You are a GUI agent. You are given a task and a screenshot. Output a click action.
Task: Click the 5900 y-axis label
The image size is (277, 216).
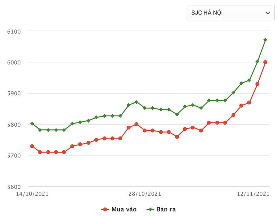(14, 94)
